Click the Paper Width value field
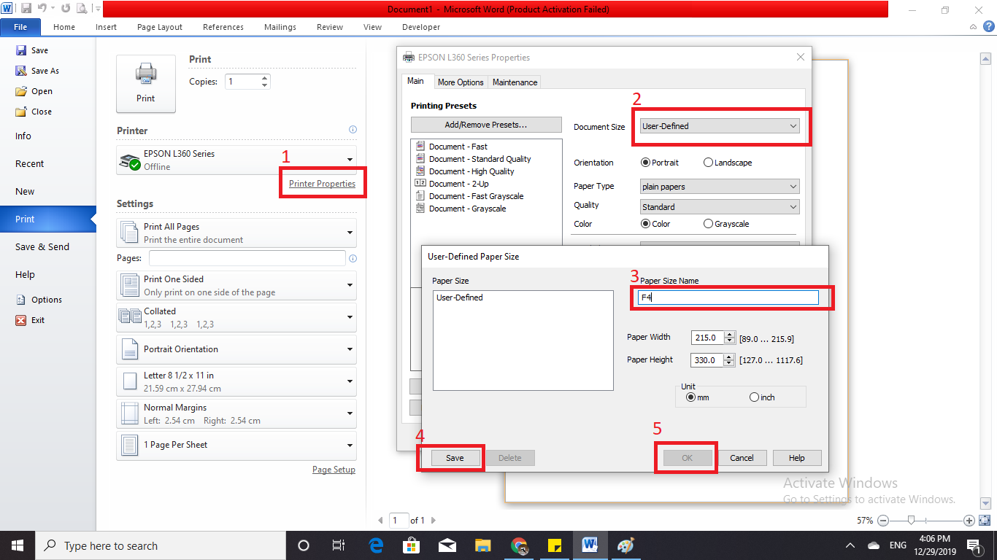 [707, 338]
